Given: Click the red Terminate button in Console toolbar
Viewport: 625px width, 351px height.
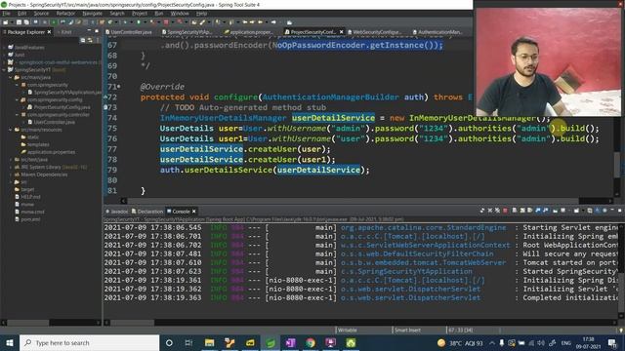Looking at the screenshot, I should [505, 211].
